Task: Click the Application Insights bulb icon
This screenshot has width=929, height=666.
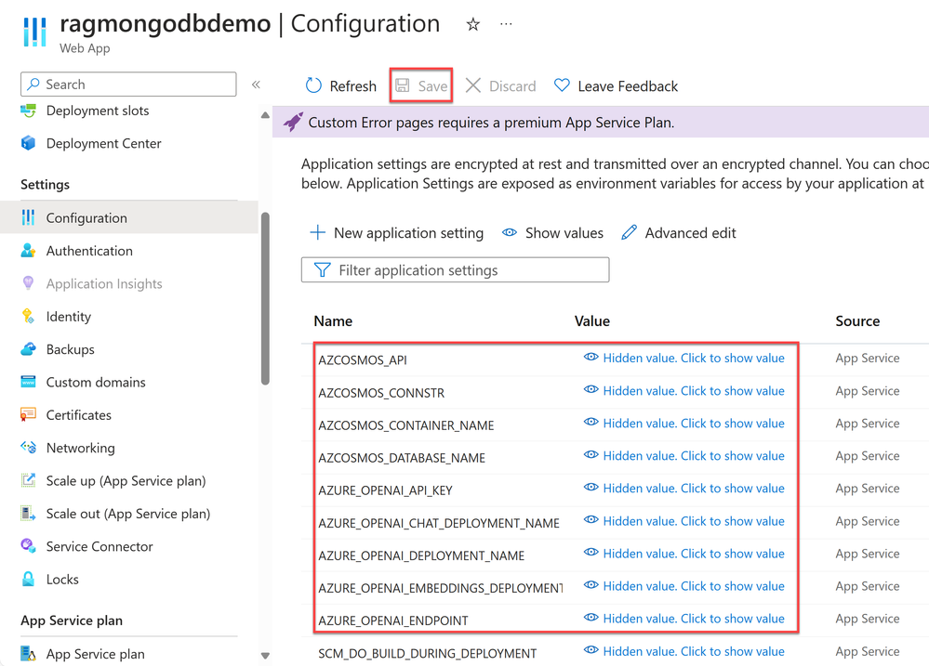Action: click(x=28, y=283)
